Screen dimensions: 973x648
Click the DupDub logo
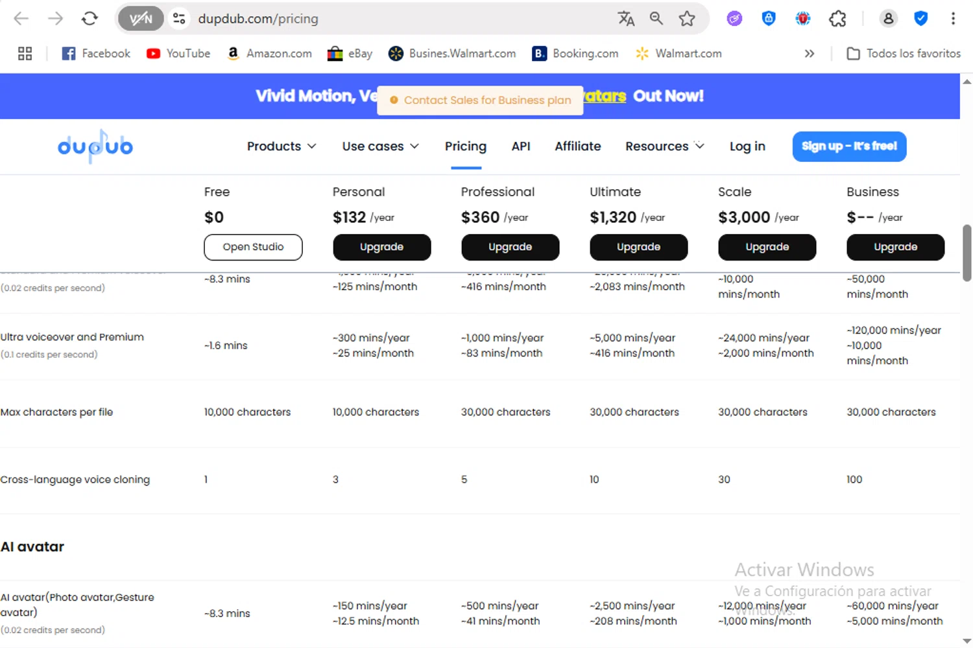95,146
